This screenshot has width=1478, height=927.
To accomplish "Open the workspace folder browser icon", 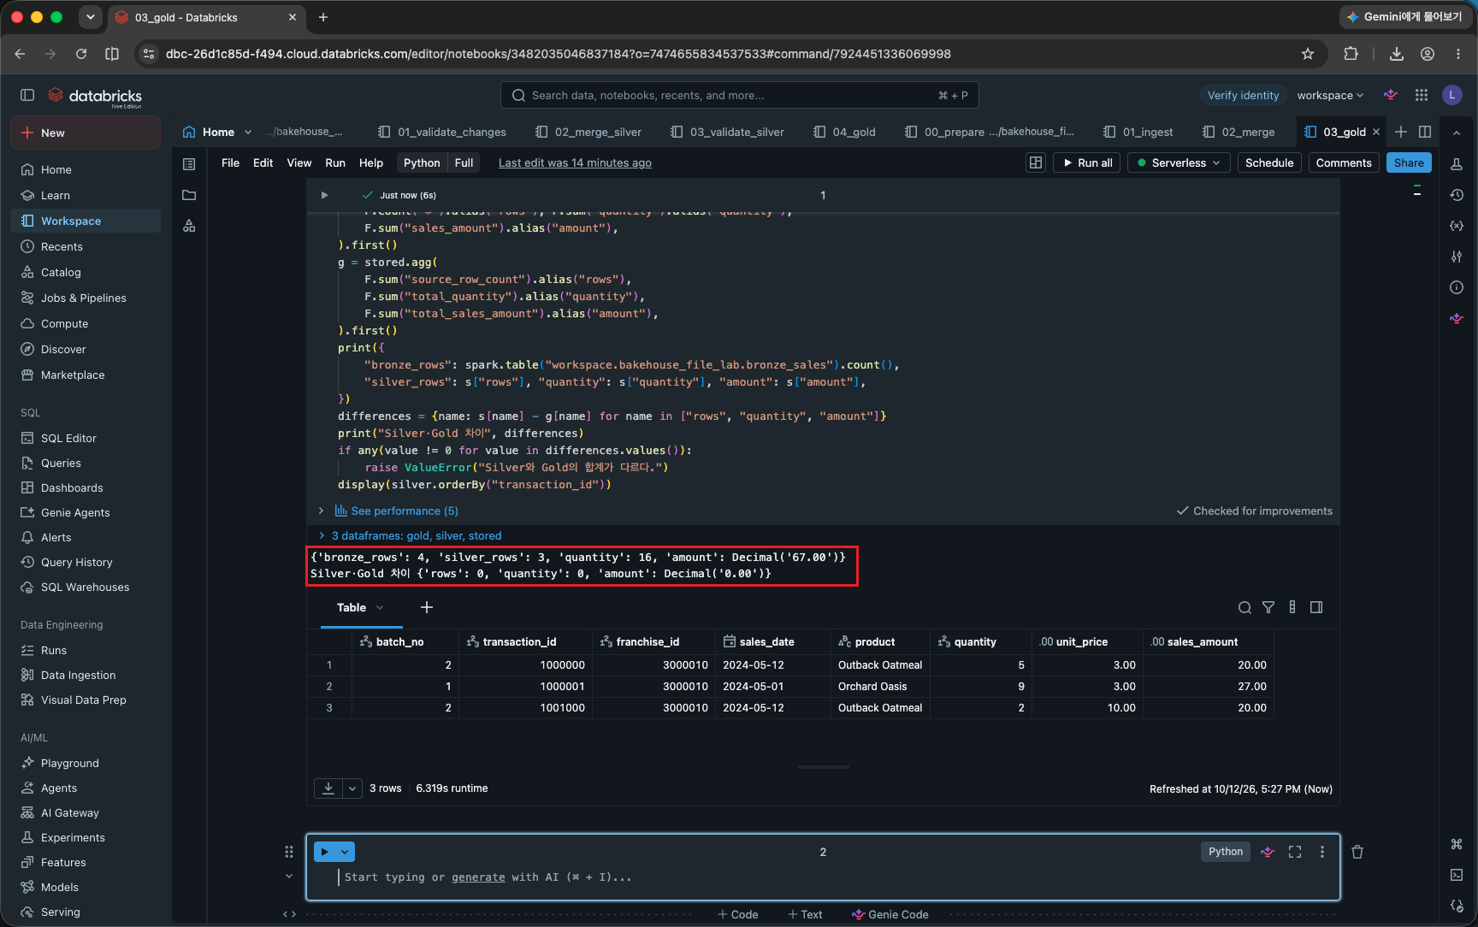I will [x=189, y=195].
